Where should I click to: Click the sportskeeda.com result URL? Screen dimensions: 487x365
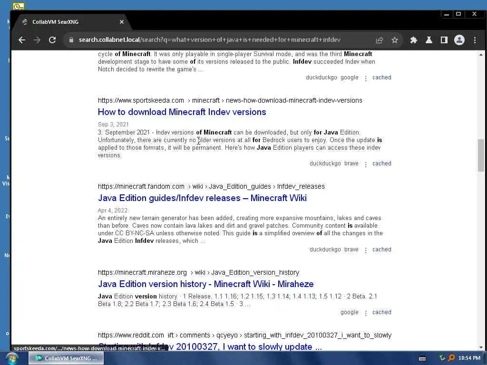[230, 100]
